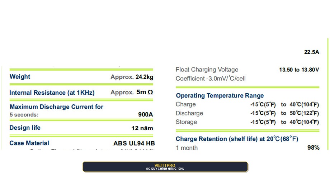The width and height of the screenshot is (330, 174).
Task: Select the Float Charging Voltage label
Action: tap(207, 70)
